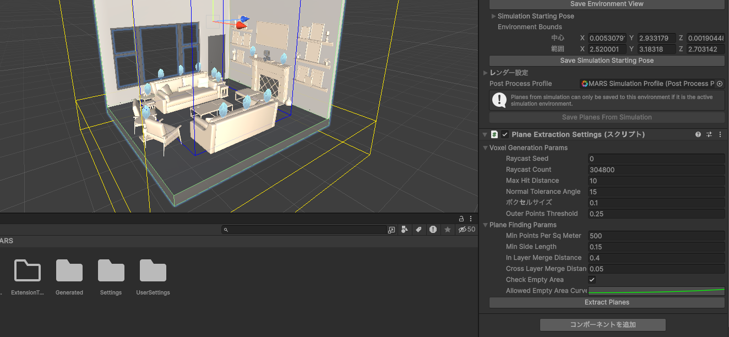
Task: Uncheck the Check Empty Area checkbox
Action: coord(592,280)
